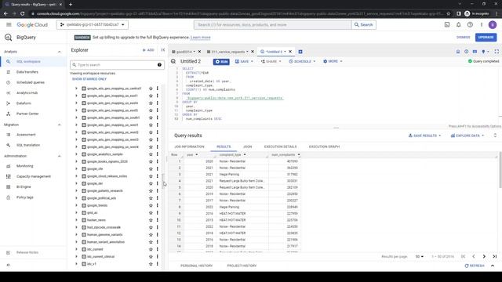Open actions menu for google_dei

pyautogui.click(x=157, y=183)
